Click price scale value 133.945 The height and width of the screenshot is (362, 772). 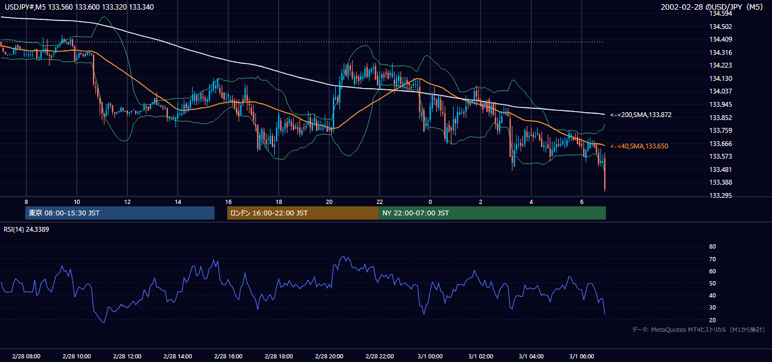coord(720,104)
